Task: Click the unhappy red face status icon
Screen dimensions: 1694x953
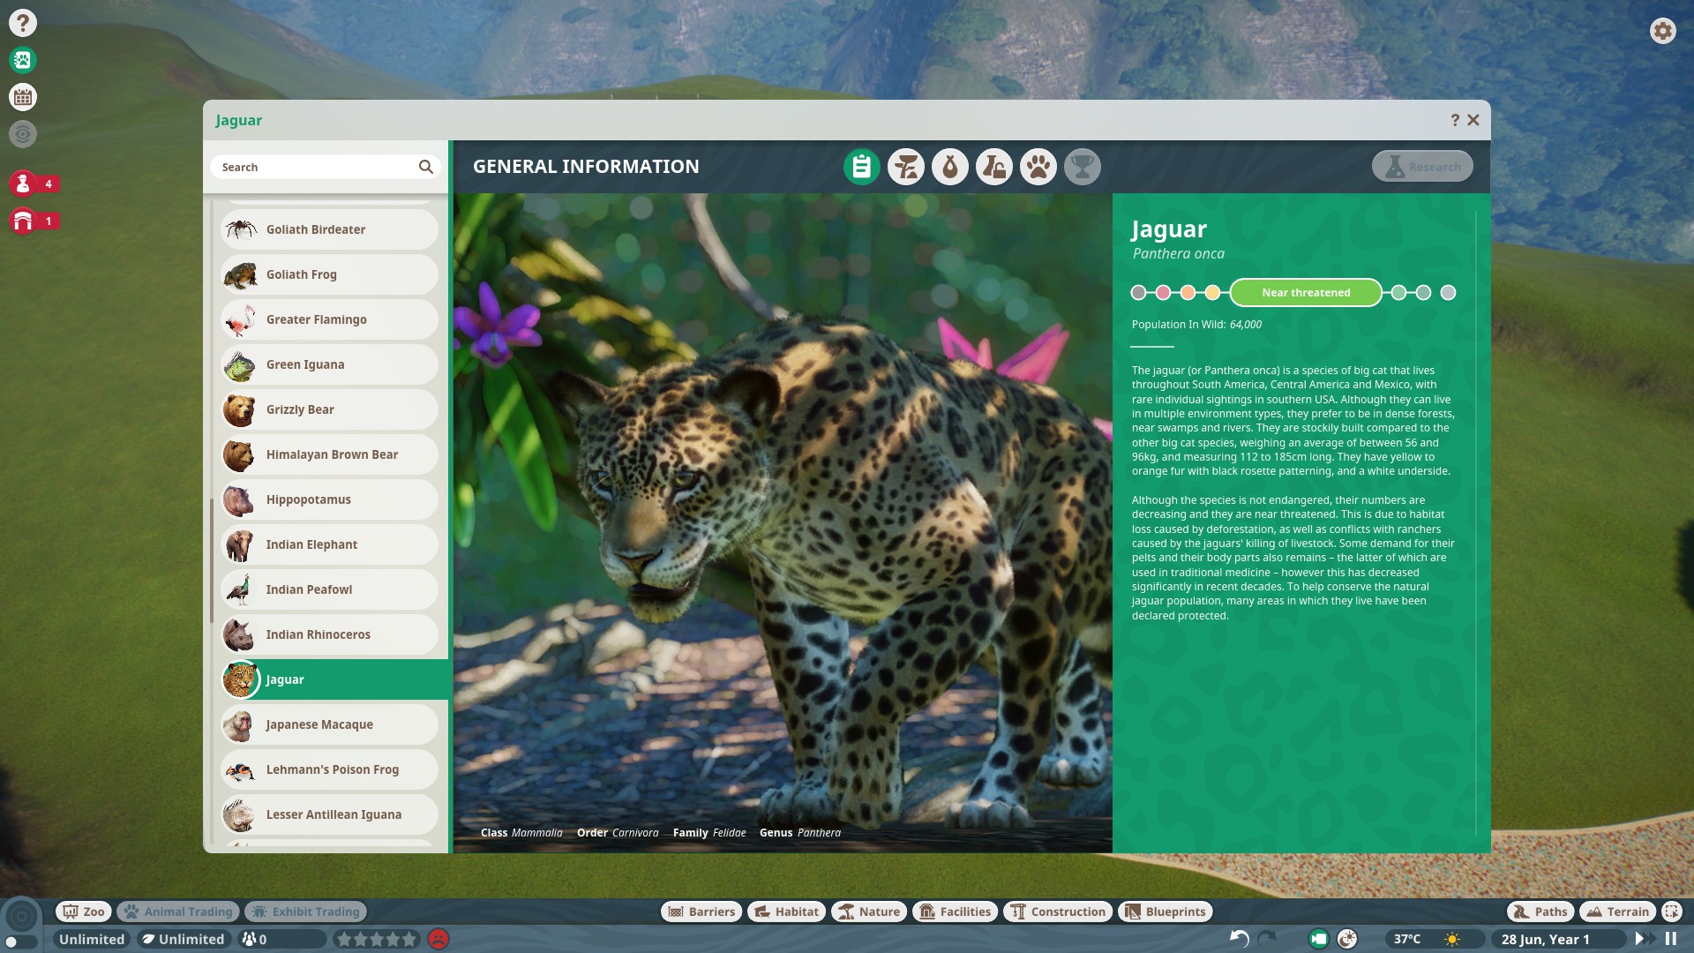Action: [438, 939]
